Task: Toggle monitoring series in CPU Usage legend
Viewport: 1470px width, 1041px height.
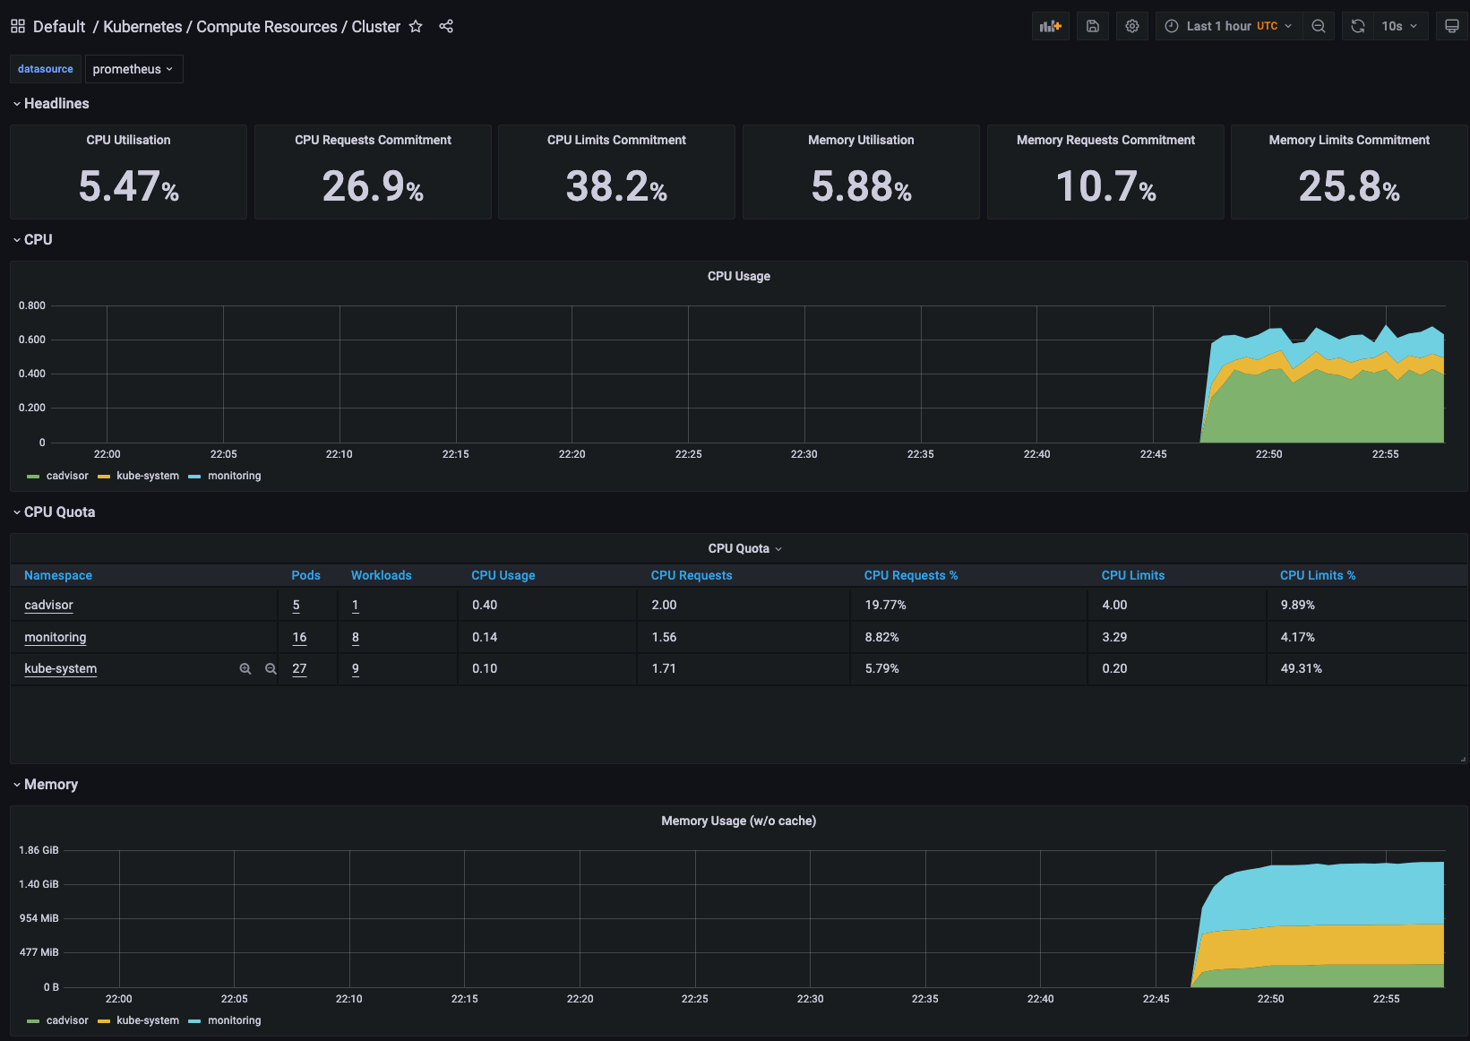Action: [x=235, y=476]
